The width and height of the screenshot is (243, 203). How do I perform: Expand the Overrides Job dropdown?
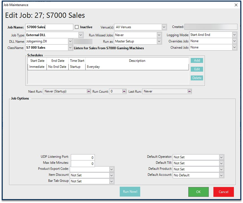(234, 41)
